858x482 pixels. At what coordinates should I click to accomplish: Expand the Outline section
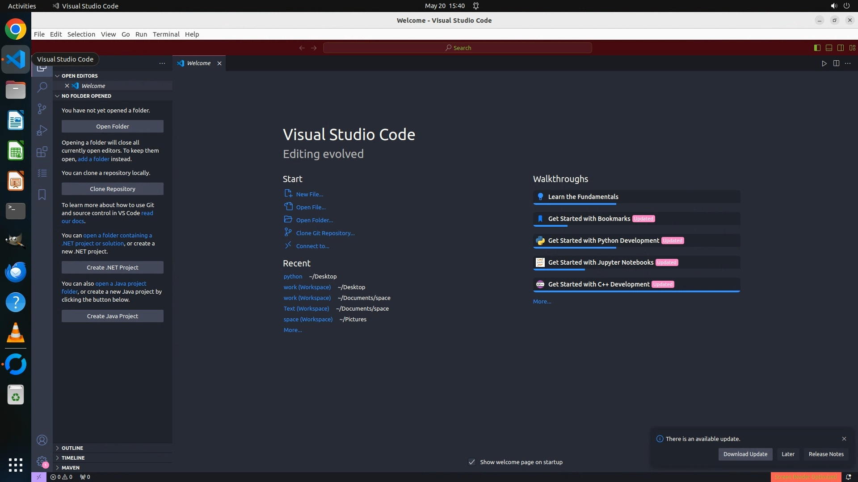click(x=72, y=448)
